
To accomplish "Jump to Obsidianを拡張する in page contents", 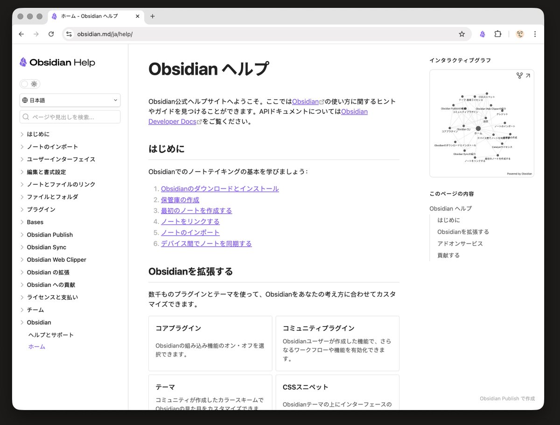I will 463,232.
